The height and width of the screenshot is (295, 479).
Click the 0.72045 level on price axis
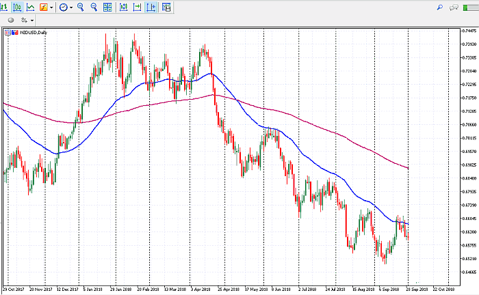point(465,71)
